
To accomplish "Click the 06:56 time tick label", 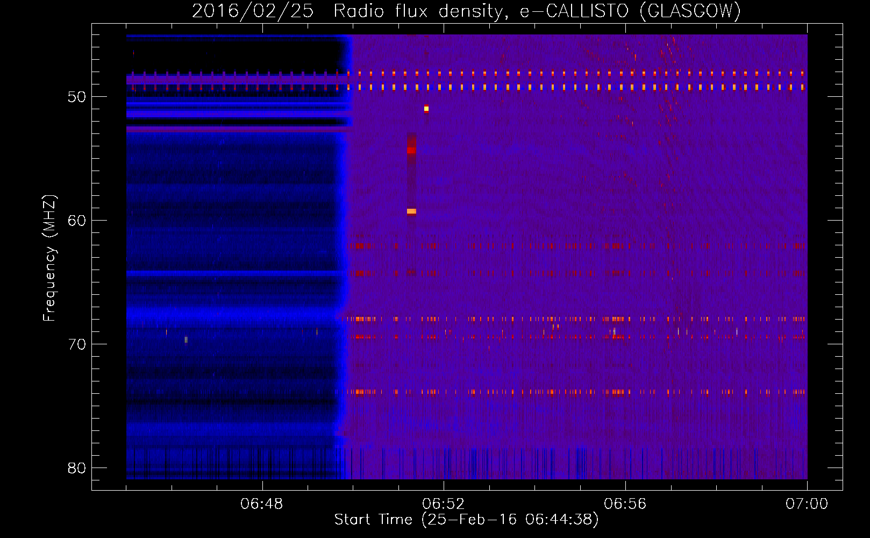I will [x=625, y=504].
